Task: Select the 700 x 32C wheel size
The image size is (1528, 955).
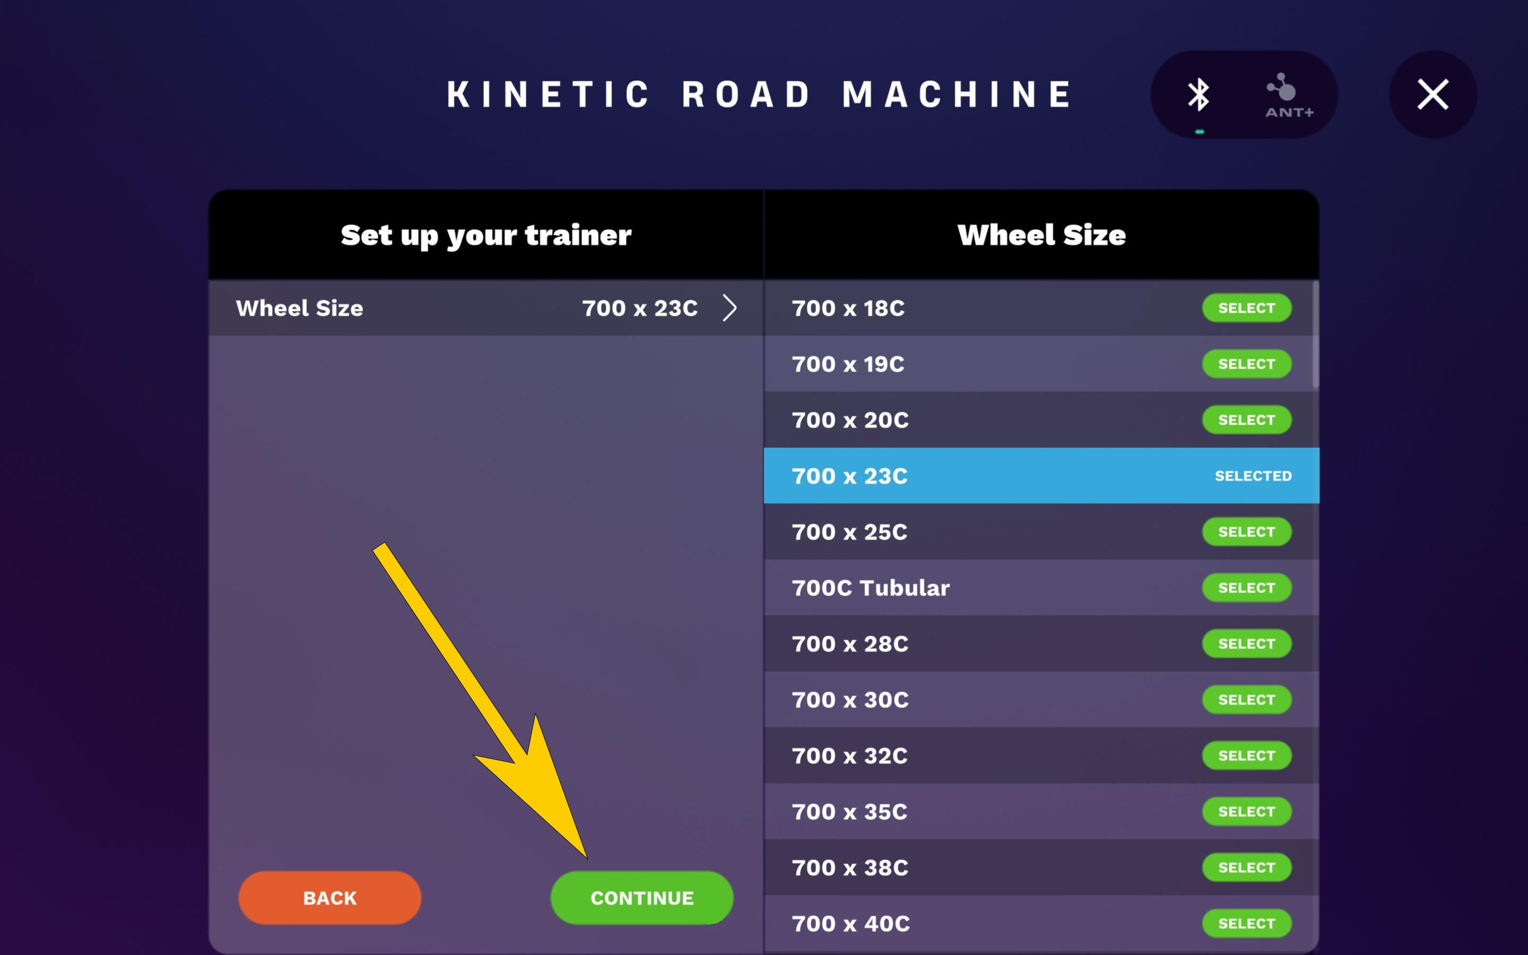Action: coord(1246,756)
